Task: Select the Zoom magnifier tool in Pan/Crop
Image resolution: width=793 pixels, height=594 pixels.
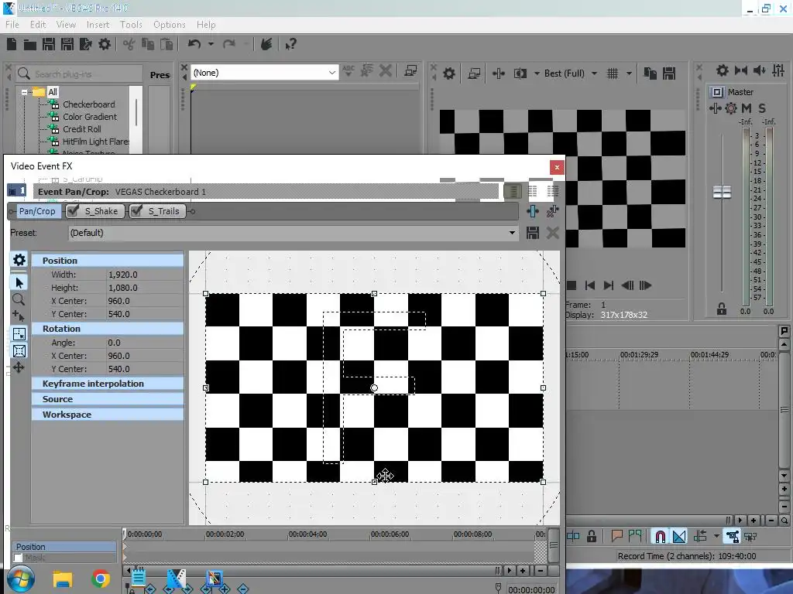Action: (x=19, y=299)
